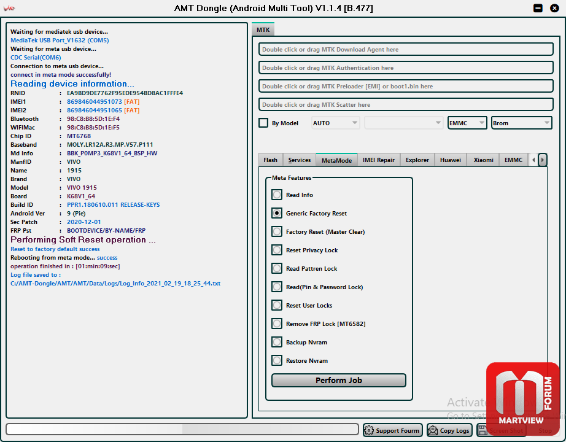Click the envelope icon on Copy Logs button

point(432,430)
